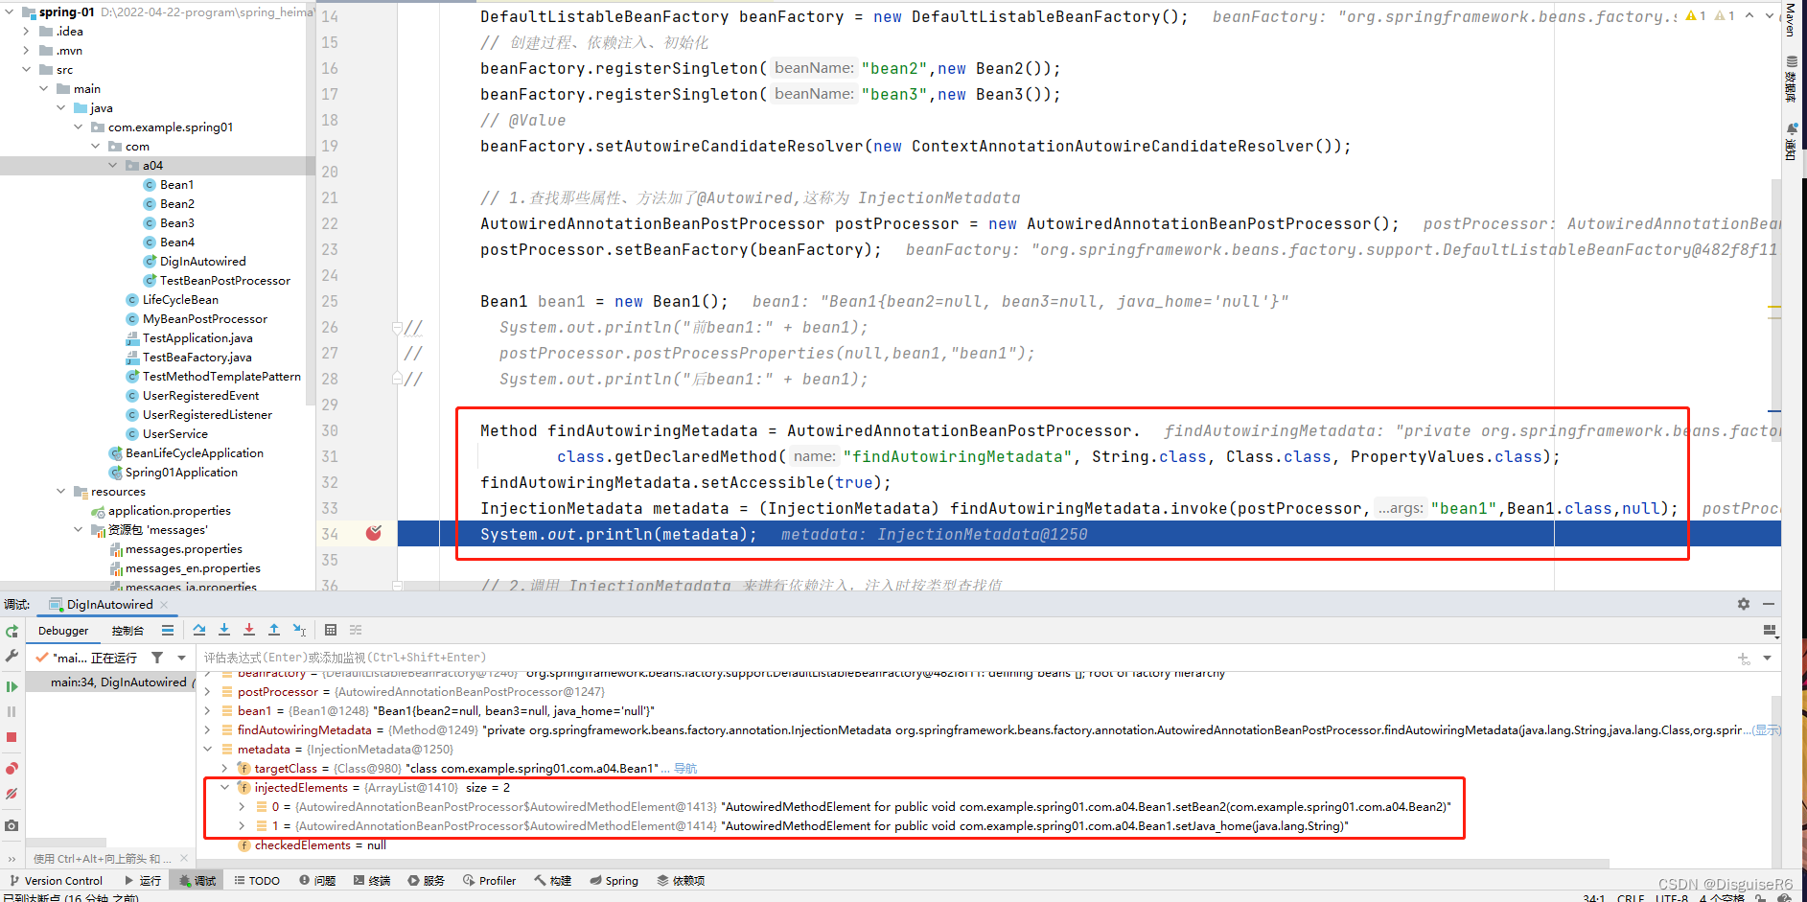This screenshot has width=1807, height=902.
Task: Step into the method
Action: point(224,630)
